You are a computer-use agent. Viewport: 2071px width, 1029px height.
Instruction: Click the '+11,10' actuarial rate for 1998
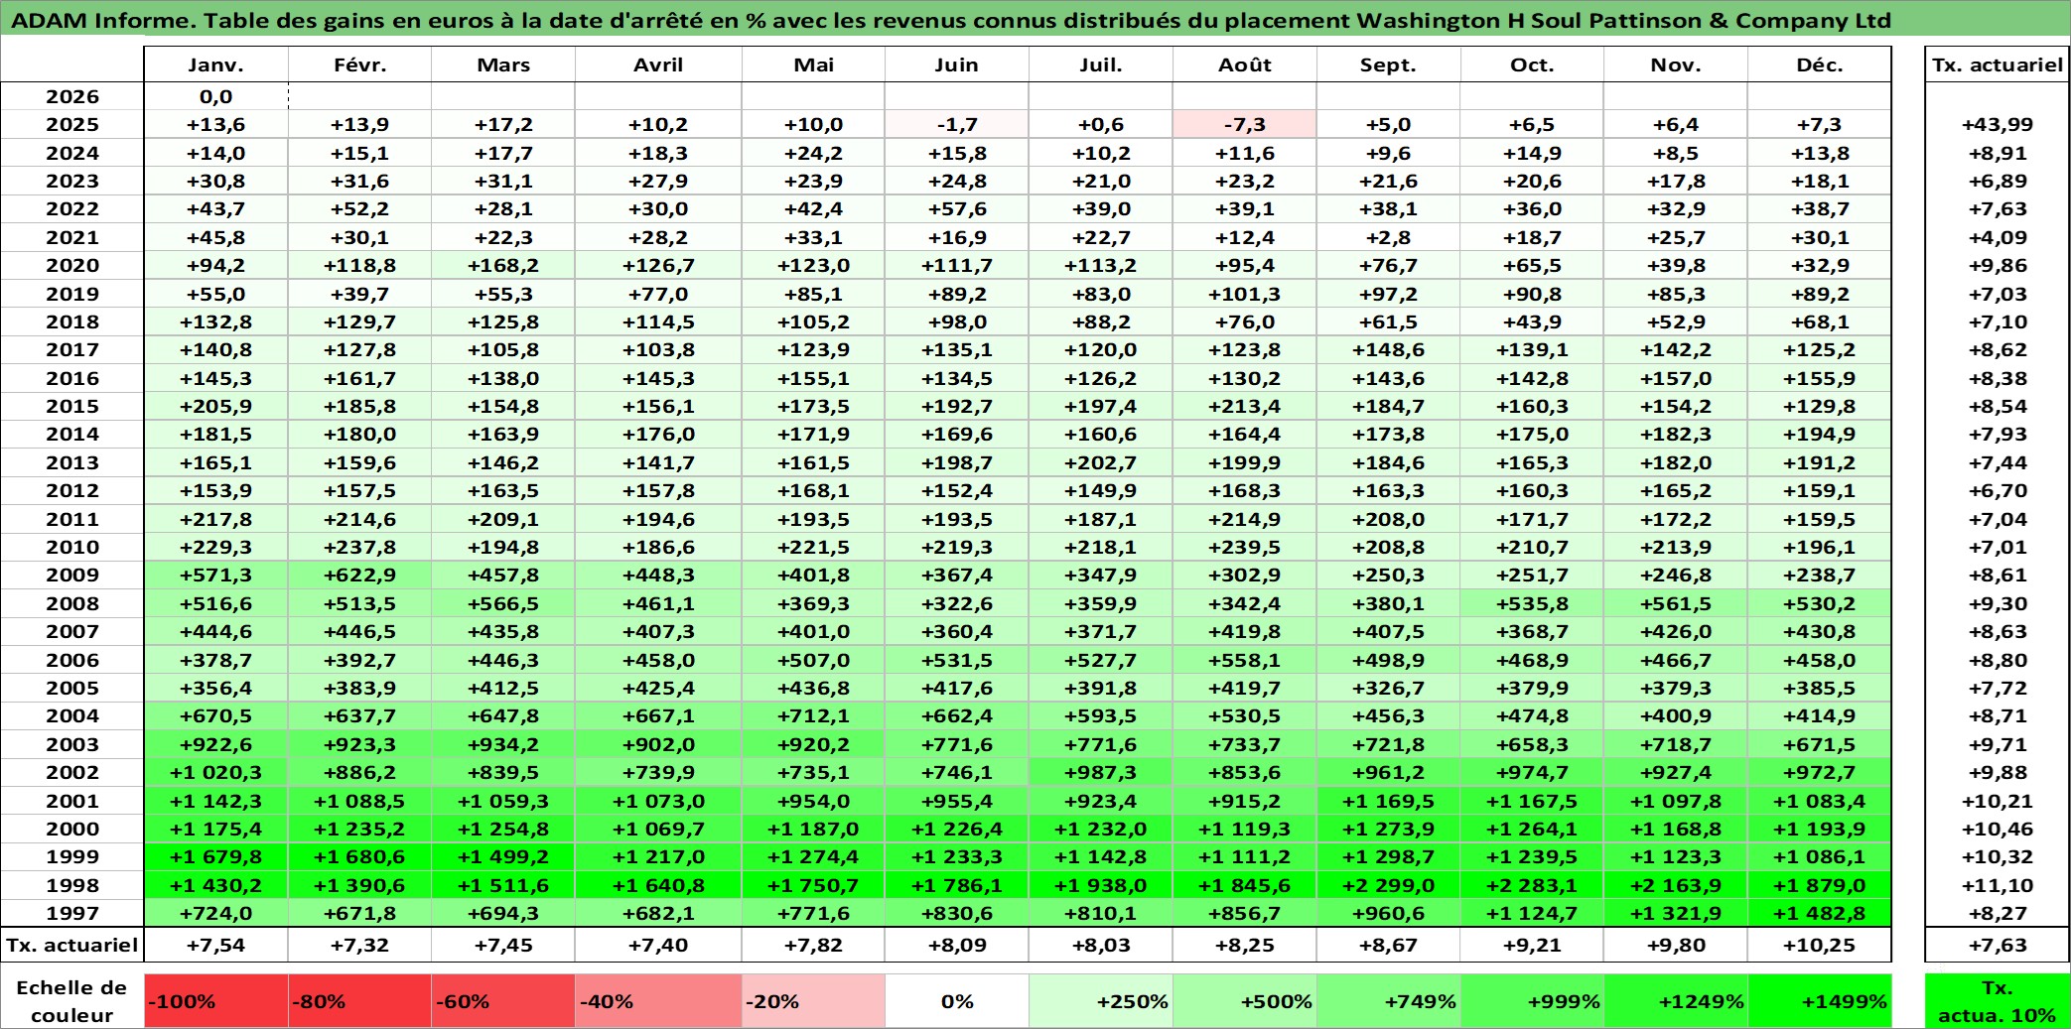(1998, 885)
